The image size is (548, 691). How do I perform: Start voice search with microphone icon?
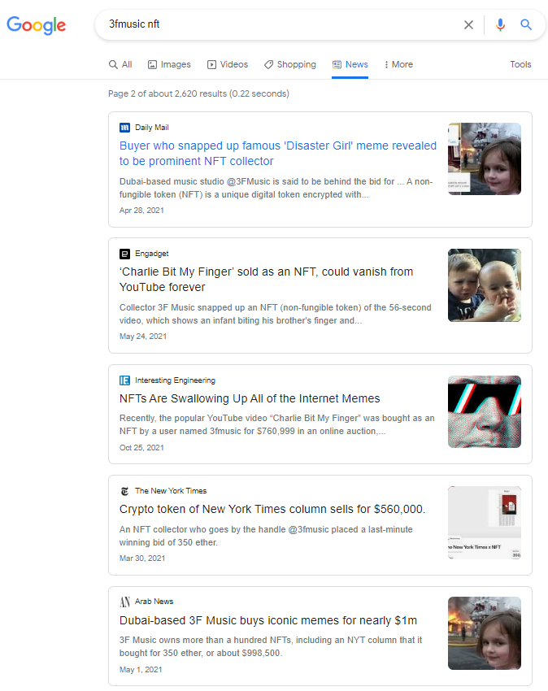[500, 24]
